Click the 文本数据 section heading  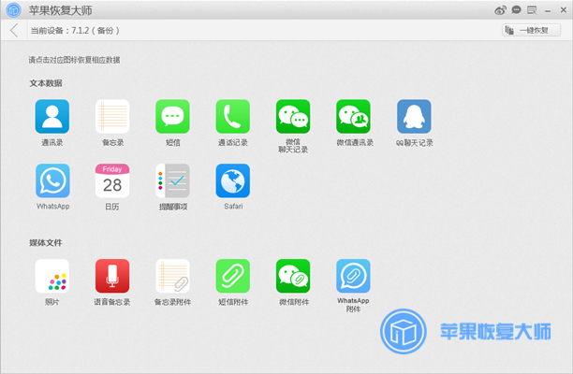pos(46,83)
